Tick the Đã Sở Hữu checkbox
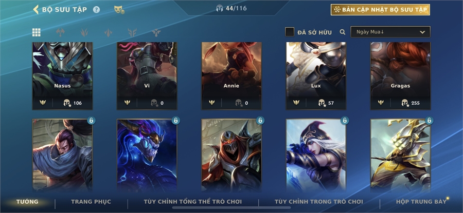This screenshot has width=463, height=213. tap(290, 32)
